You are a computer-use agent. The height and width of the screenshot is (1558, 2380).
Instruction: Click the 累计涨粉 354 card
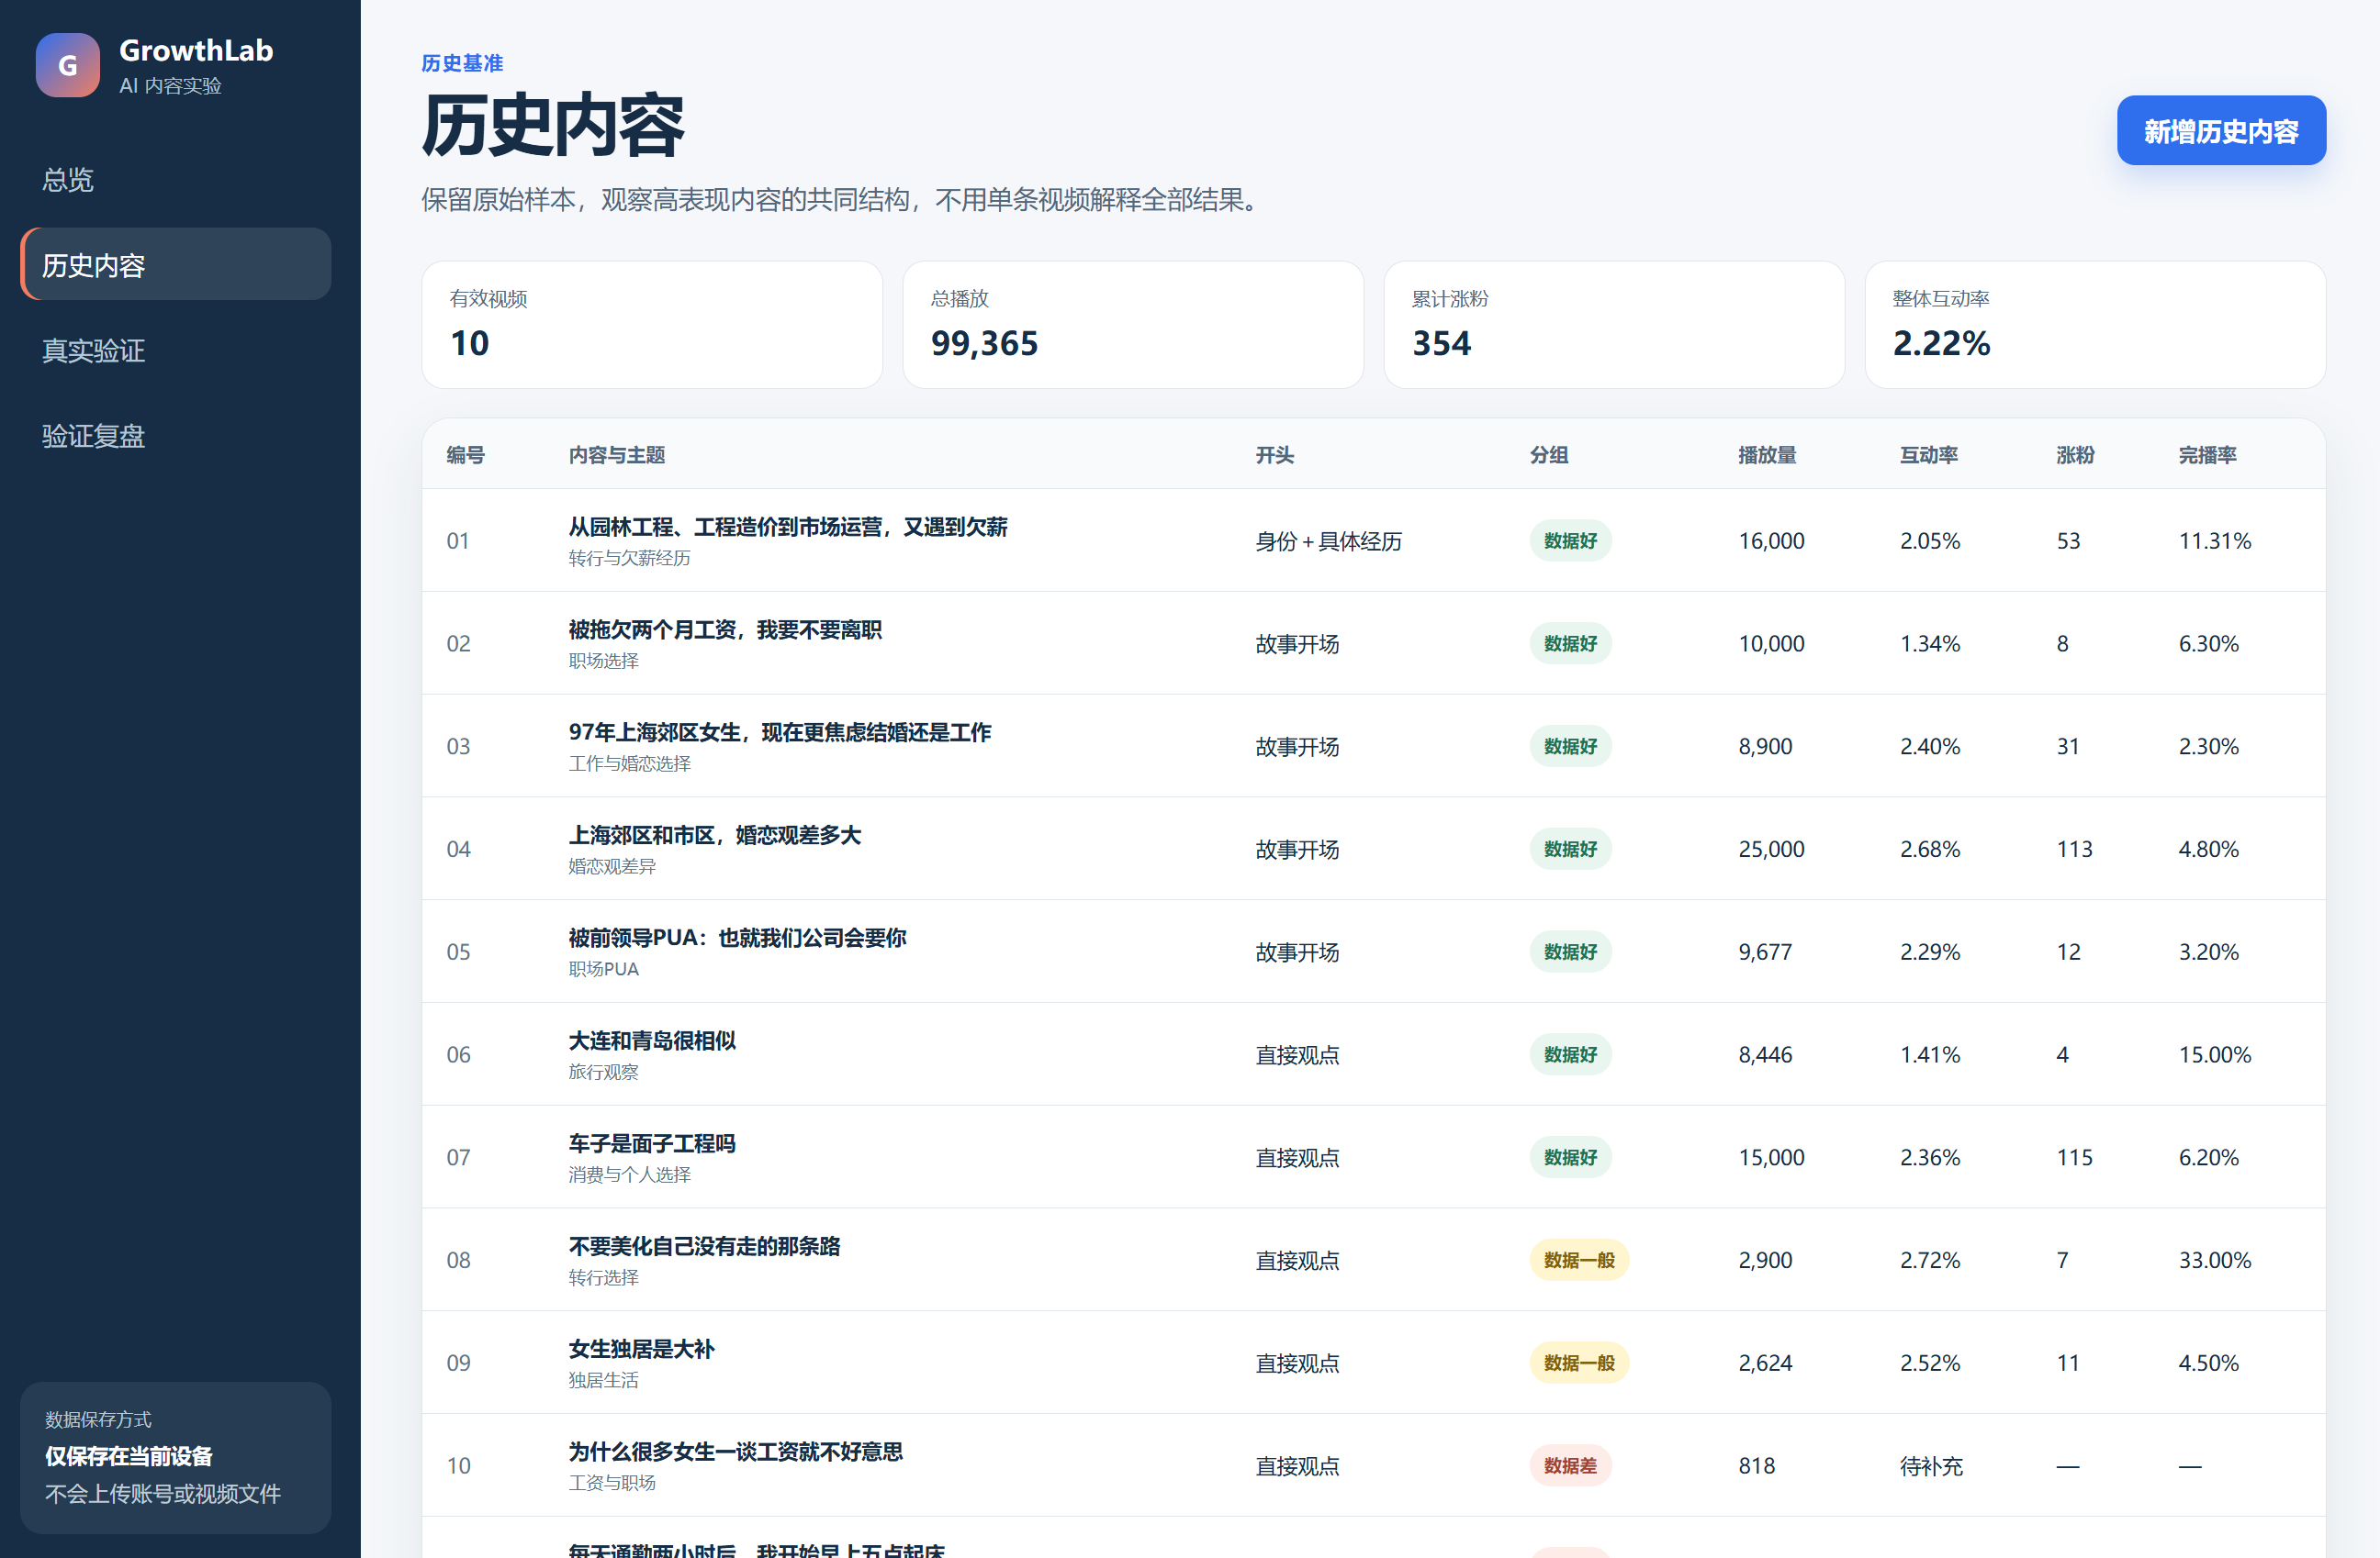click(x=1614, y=325)
